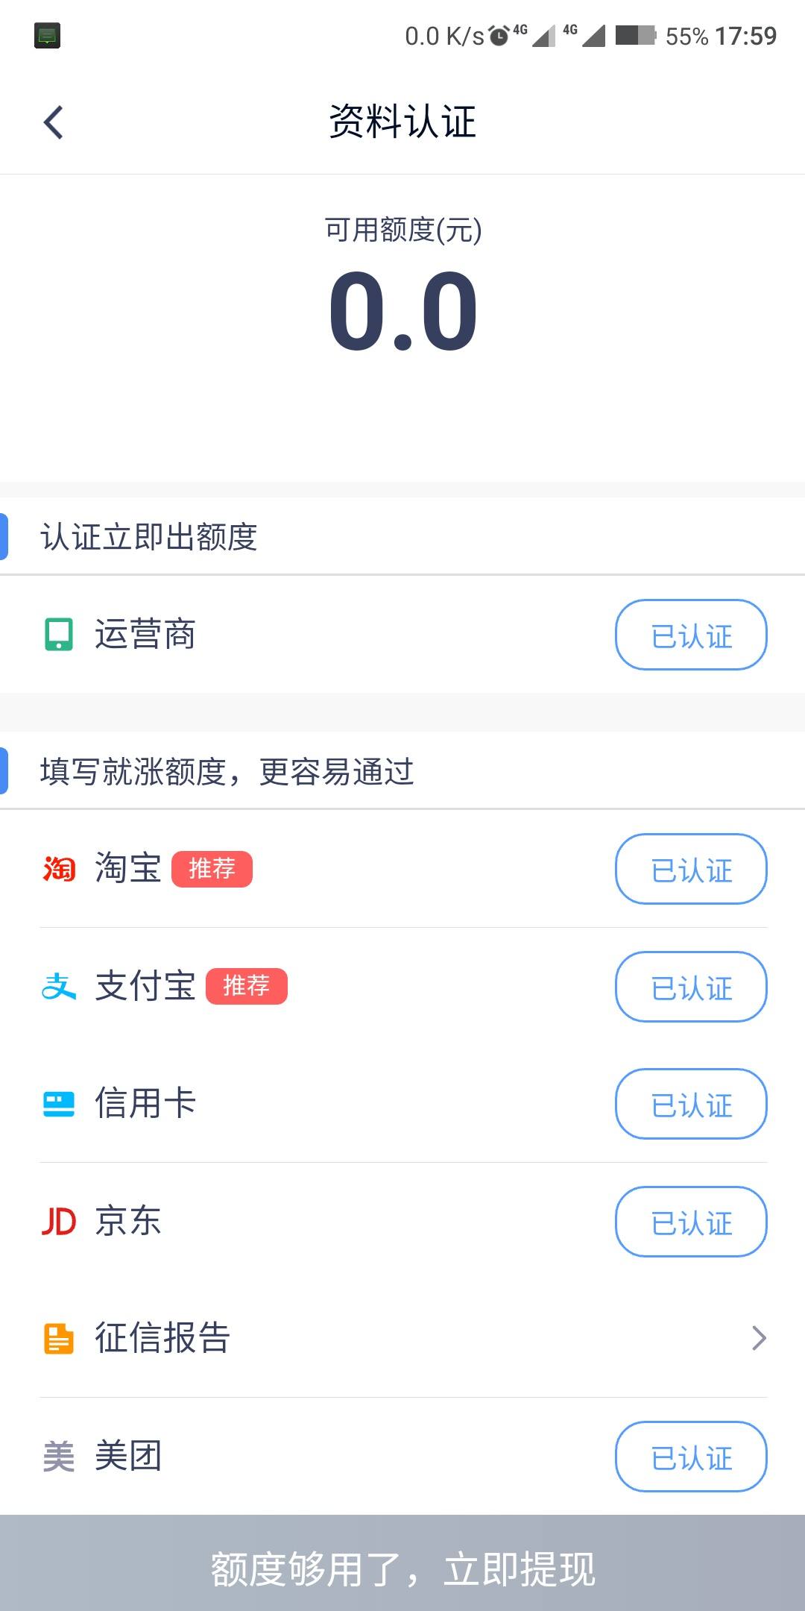Open the 征信报告 row
Image resolution: width=805 pixels, height=1611 pixels.
coord(402,1339)
